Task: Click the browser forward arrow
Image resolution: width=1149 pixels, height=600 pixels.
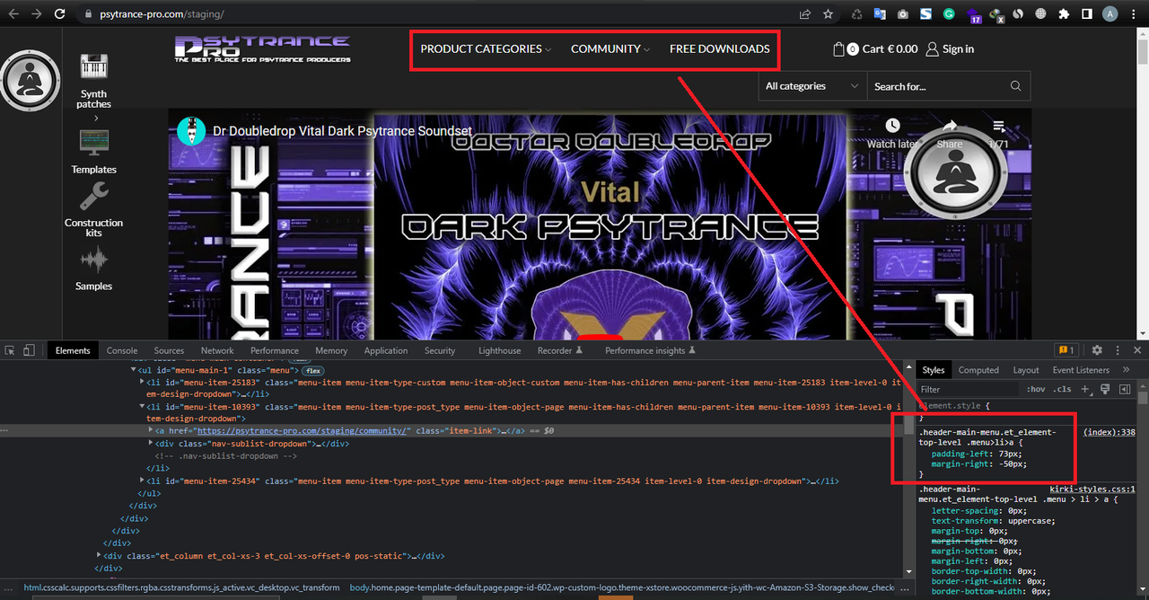Action: [37, 13]
